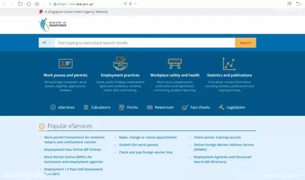Click the Statistics chart icon

coord(229,64)
